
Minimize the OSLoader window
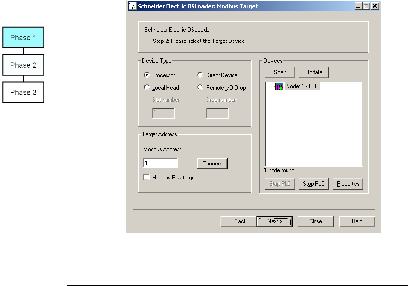tap(358, 6)
